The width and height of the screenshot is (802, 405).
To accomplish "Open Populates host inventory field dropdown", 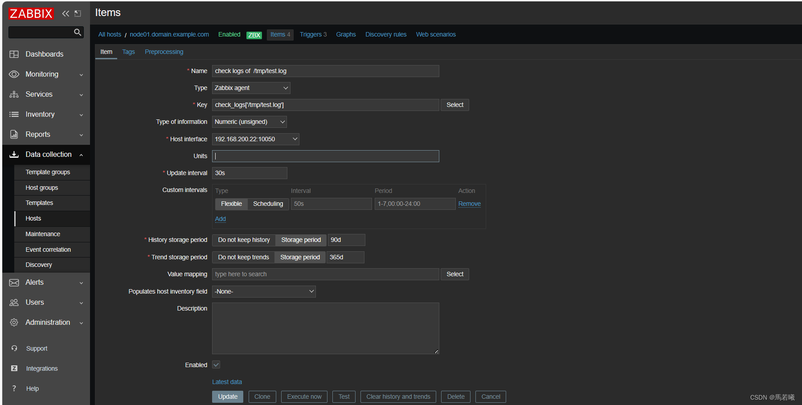I will pyautogui.click(x=264, y=292).
